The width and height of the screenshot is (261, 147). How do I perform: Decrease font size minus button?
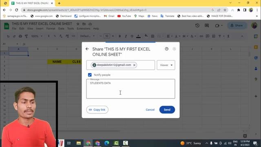coord(100,36)
